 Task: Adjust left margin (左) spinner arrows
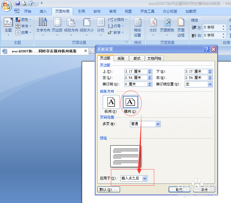coord(150,78)
